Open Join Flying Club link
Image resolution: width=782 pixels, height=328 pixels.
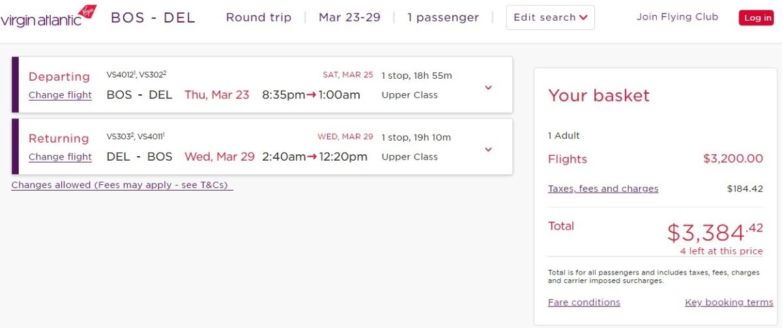pyautogui.click(x=677, y=17)
